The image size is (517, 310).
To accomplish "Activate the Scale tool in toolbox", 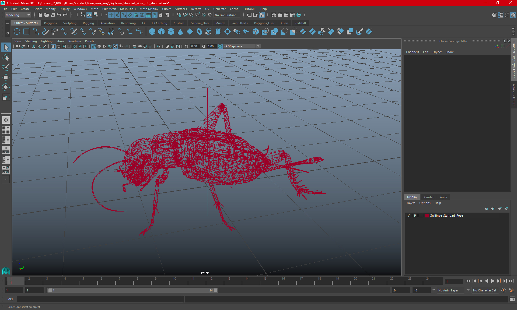I will (x=6, y=97).
